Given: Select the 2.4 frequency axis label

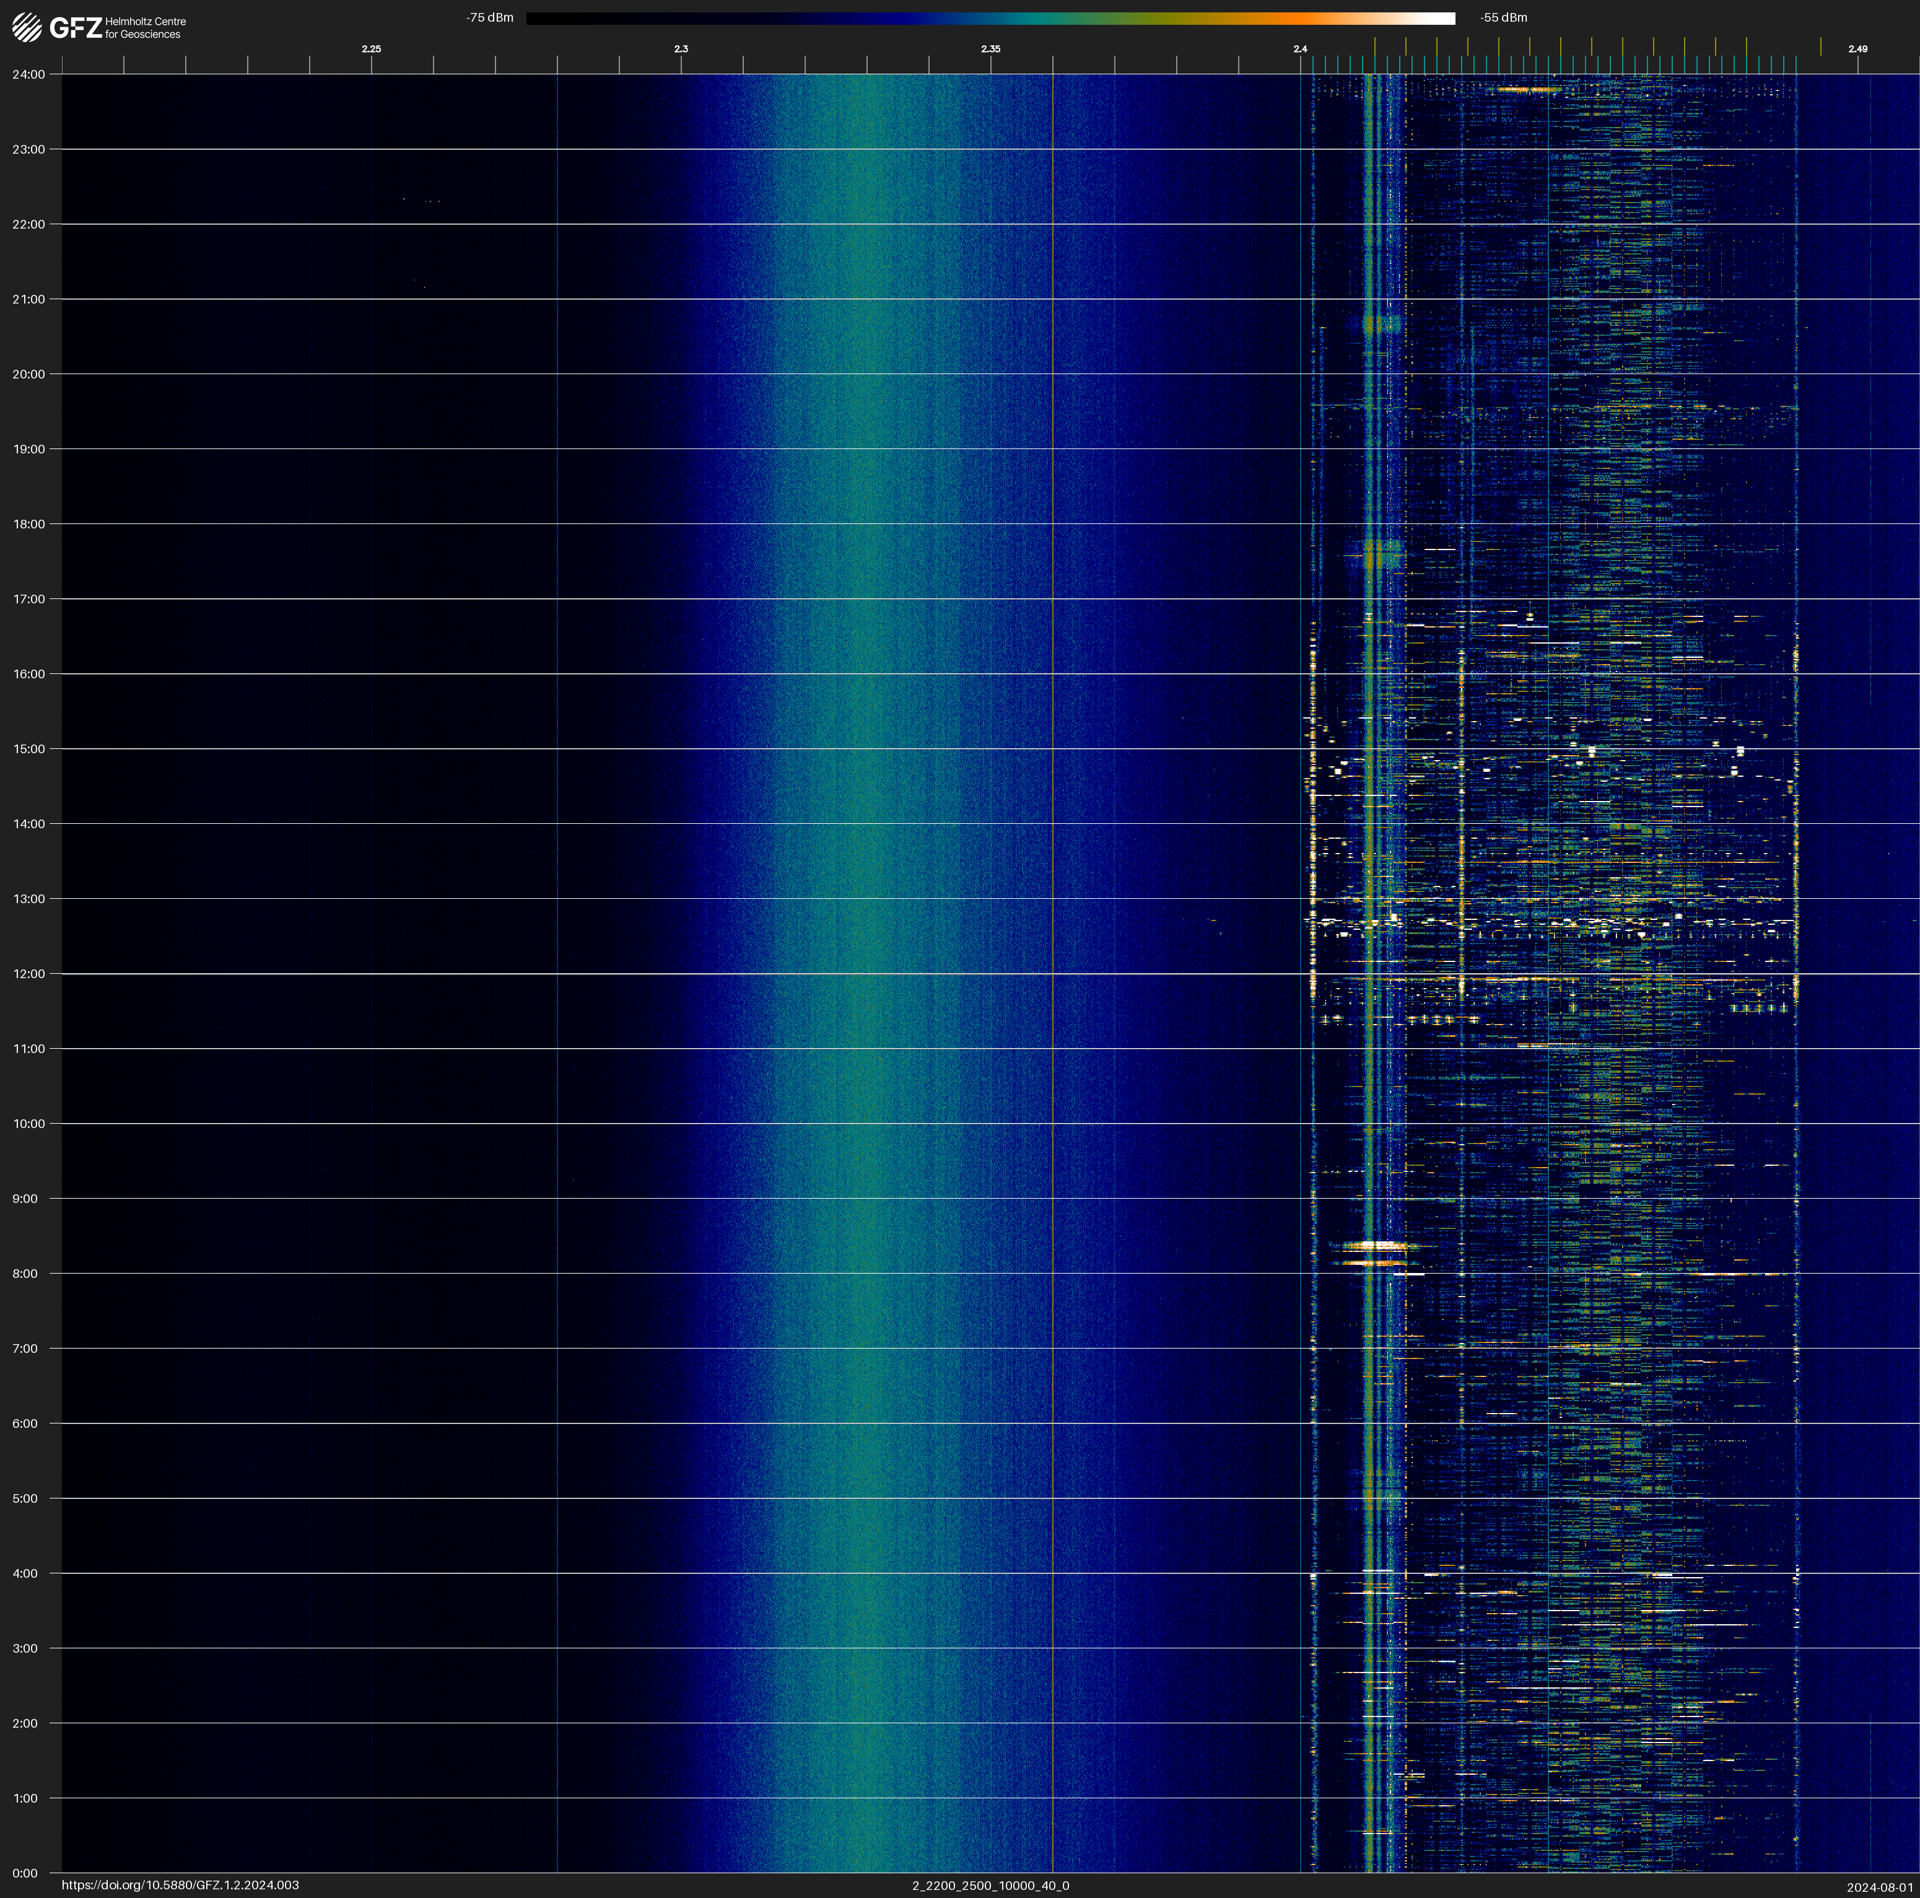Looking at the screenshot, I should tap(1300, 49).
